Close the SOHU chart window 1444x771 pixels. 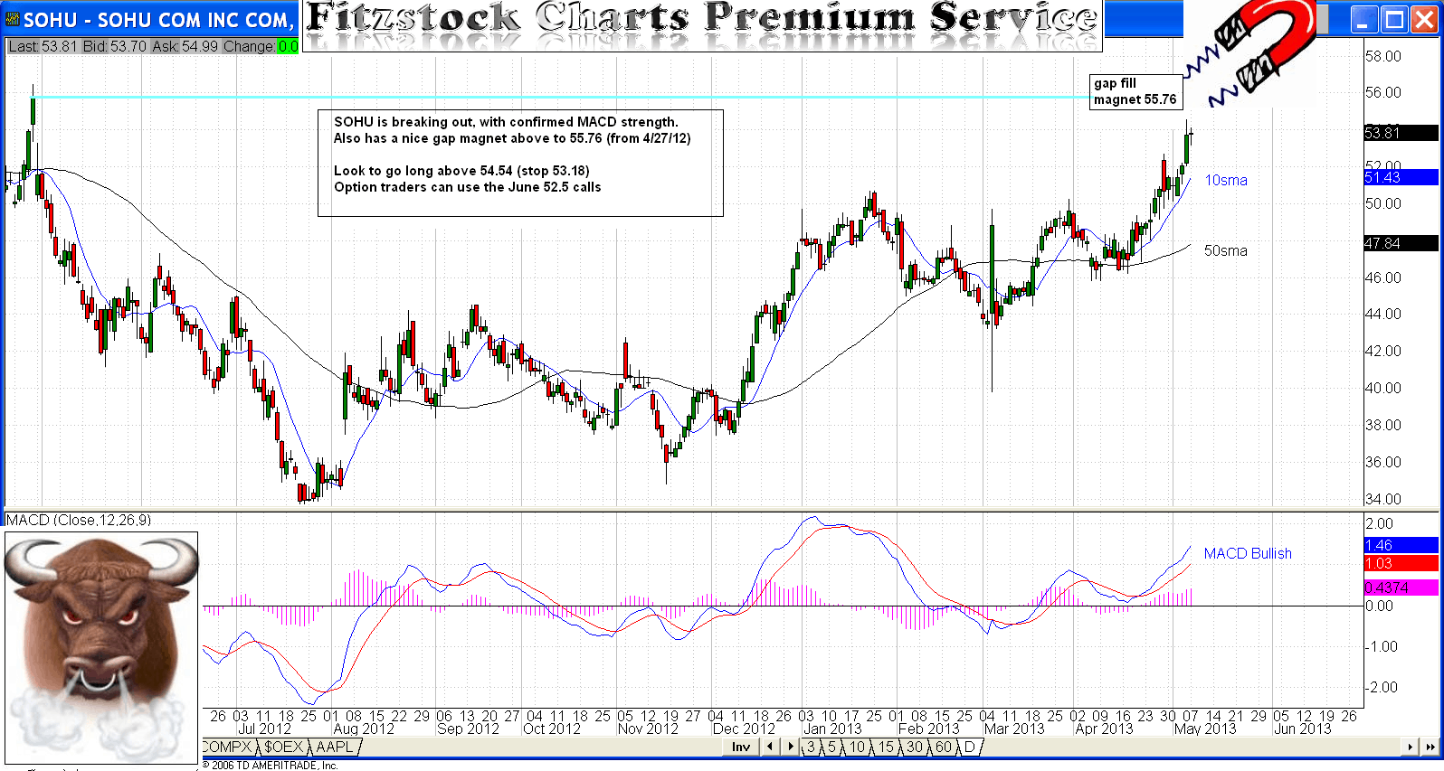pos(1424,20)
